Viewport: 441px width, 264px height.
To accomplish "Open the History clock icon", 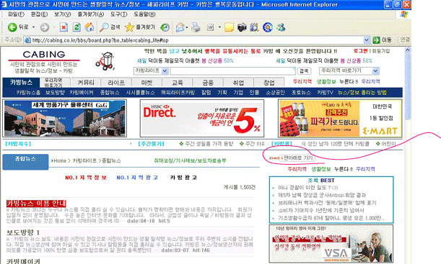I will [165, 27].
